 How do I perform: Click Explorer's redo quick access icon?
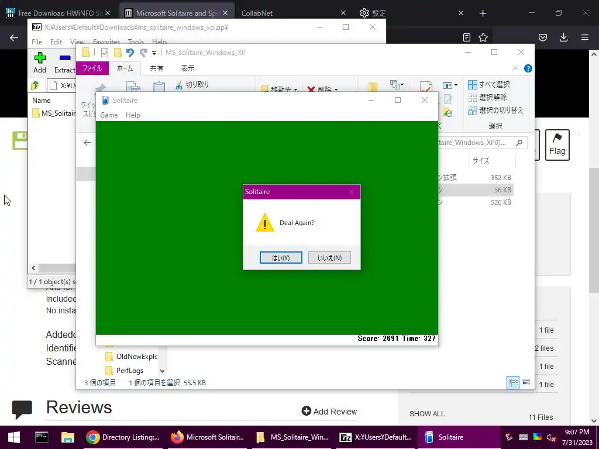click(143, 52)
